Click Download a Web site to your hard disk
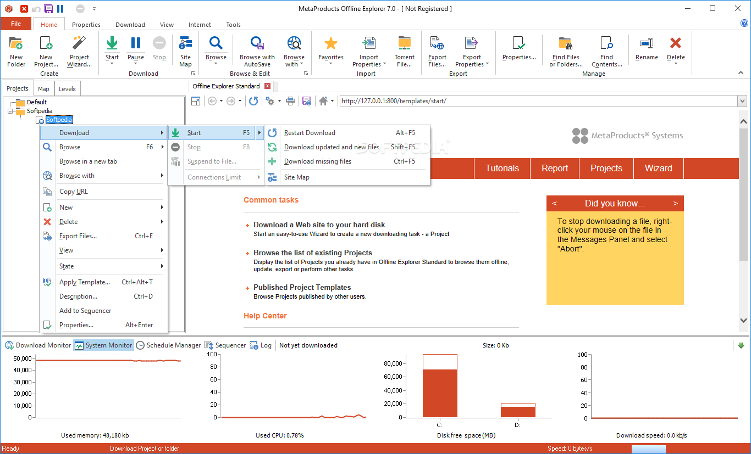Viewport: 751px width, 454px height. (319, 225)
